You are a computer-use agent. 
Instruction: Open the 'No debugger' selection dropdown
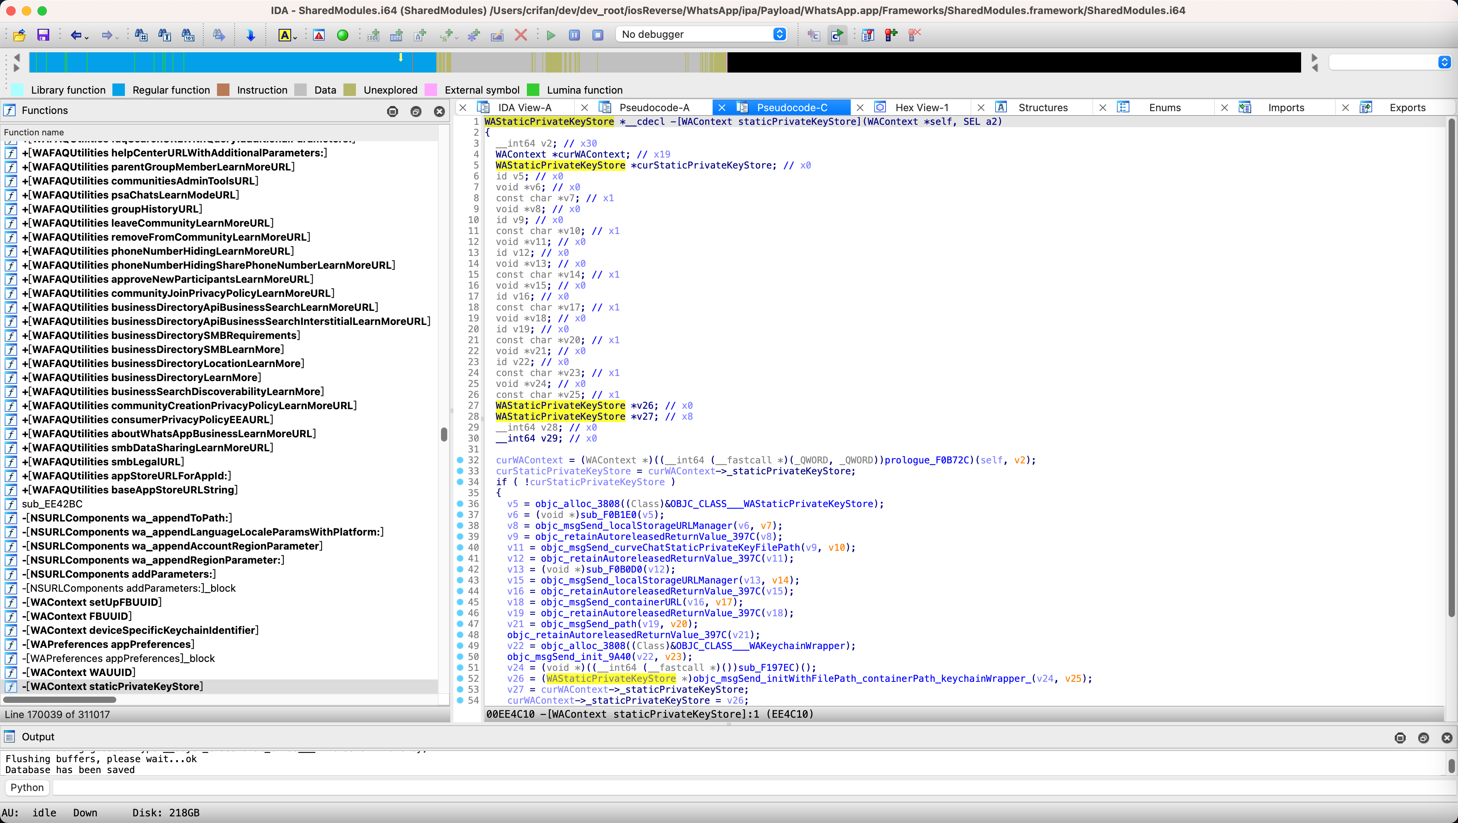click(702, 34)
